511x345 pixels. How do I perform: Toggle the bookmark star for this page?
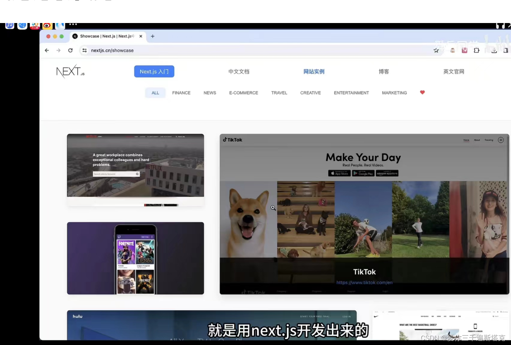click(436, 50)
